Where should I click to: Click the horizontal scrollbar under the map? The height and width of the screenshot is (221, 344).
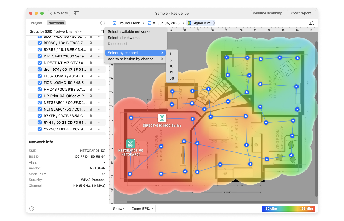click(x=218, y=202)
